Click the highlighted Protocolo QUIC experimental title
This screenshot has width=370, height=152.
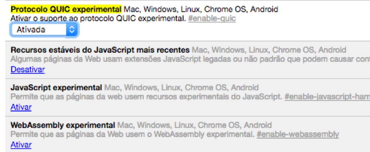click(x=66, y=9)
